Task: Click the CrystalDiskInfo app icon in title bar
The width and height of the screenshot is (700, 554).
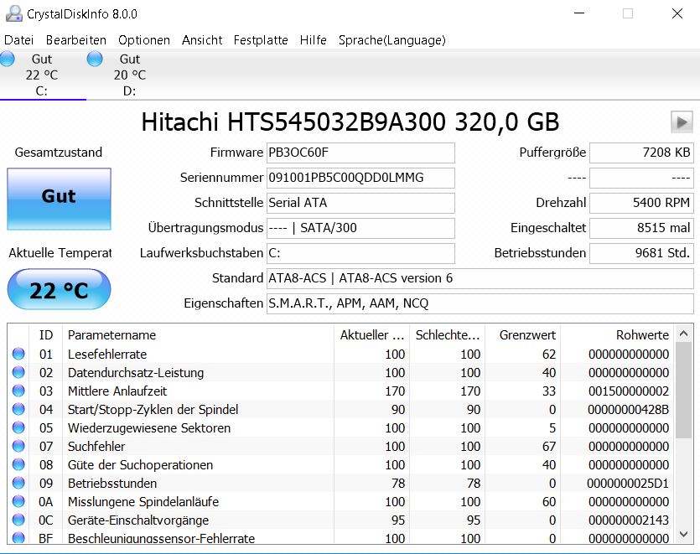Action: [x=14, y=14]
